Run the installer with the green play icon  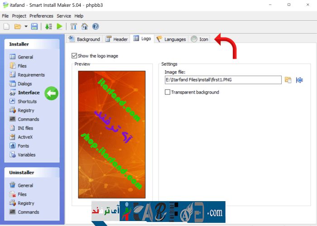click(59, 27)
